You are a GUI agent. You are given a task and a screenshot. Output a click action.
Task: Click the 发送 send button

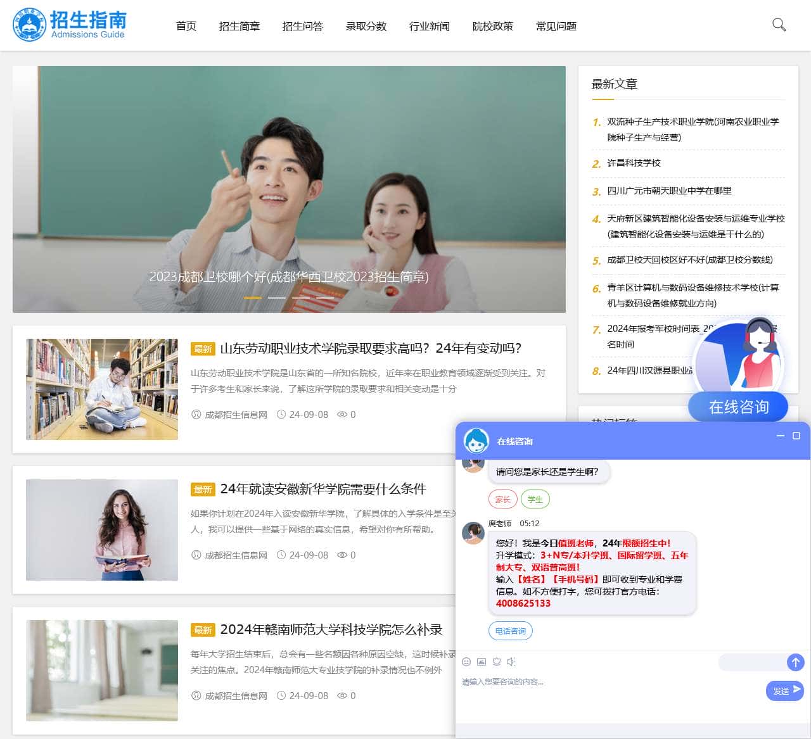click(784, 691)
